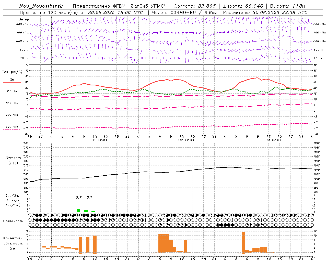The image size is (327, 261).
Task: Click the red 2м temperature legend line
Action: [x=12, y=83]
